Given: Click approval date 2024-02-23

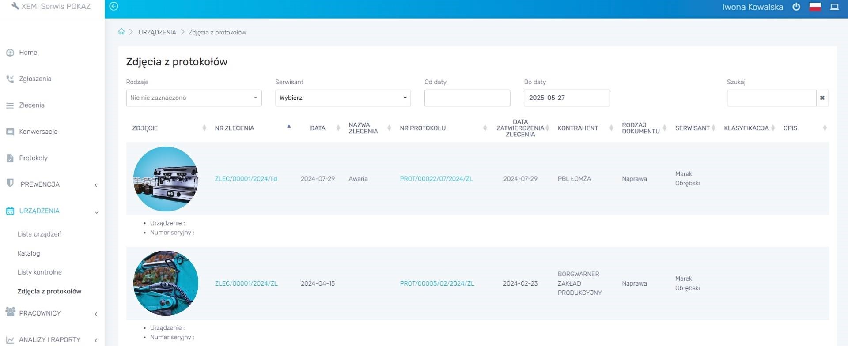Looking at the screenshot, I should (520, 283).
